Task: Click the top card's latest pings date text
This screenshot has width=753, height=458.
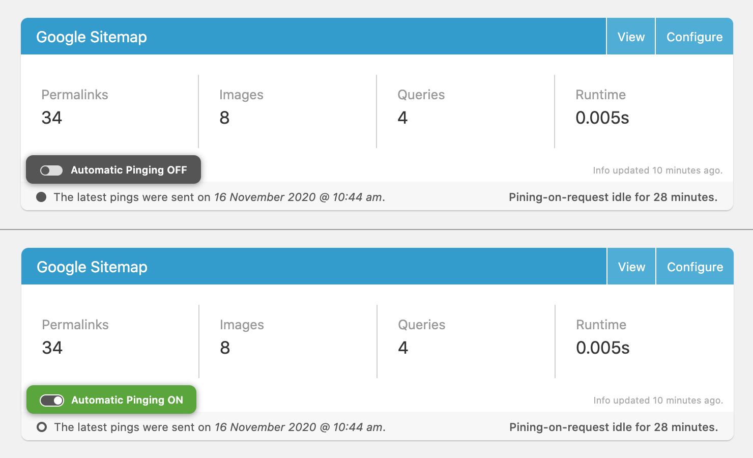Action: pos(299,197)
